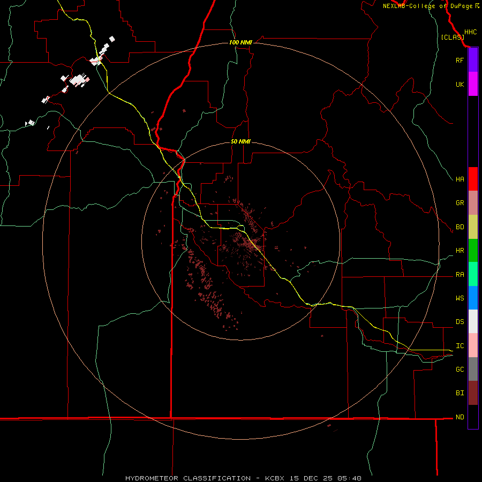Viewport: 482px width, 482px height.
Task: Click the HA legend label
Action: pos(460,179)
